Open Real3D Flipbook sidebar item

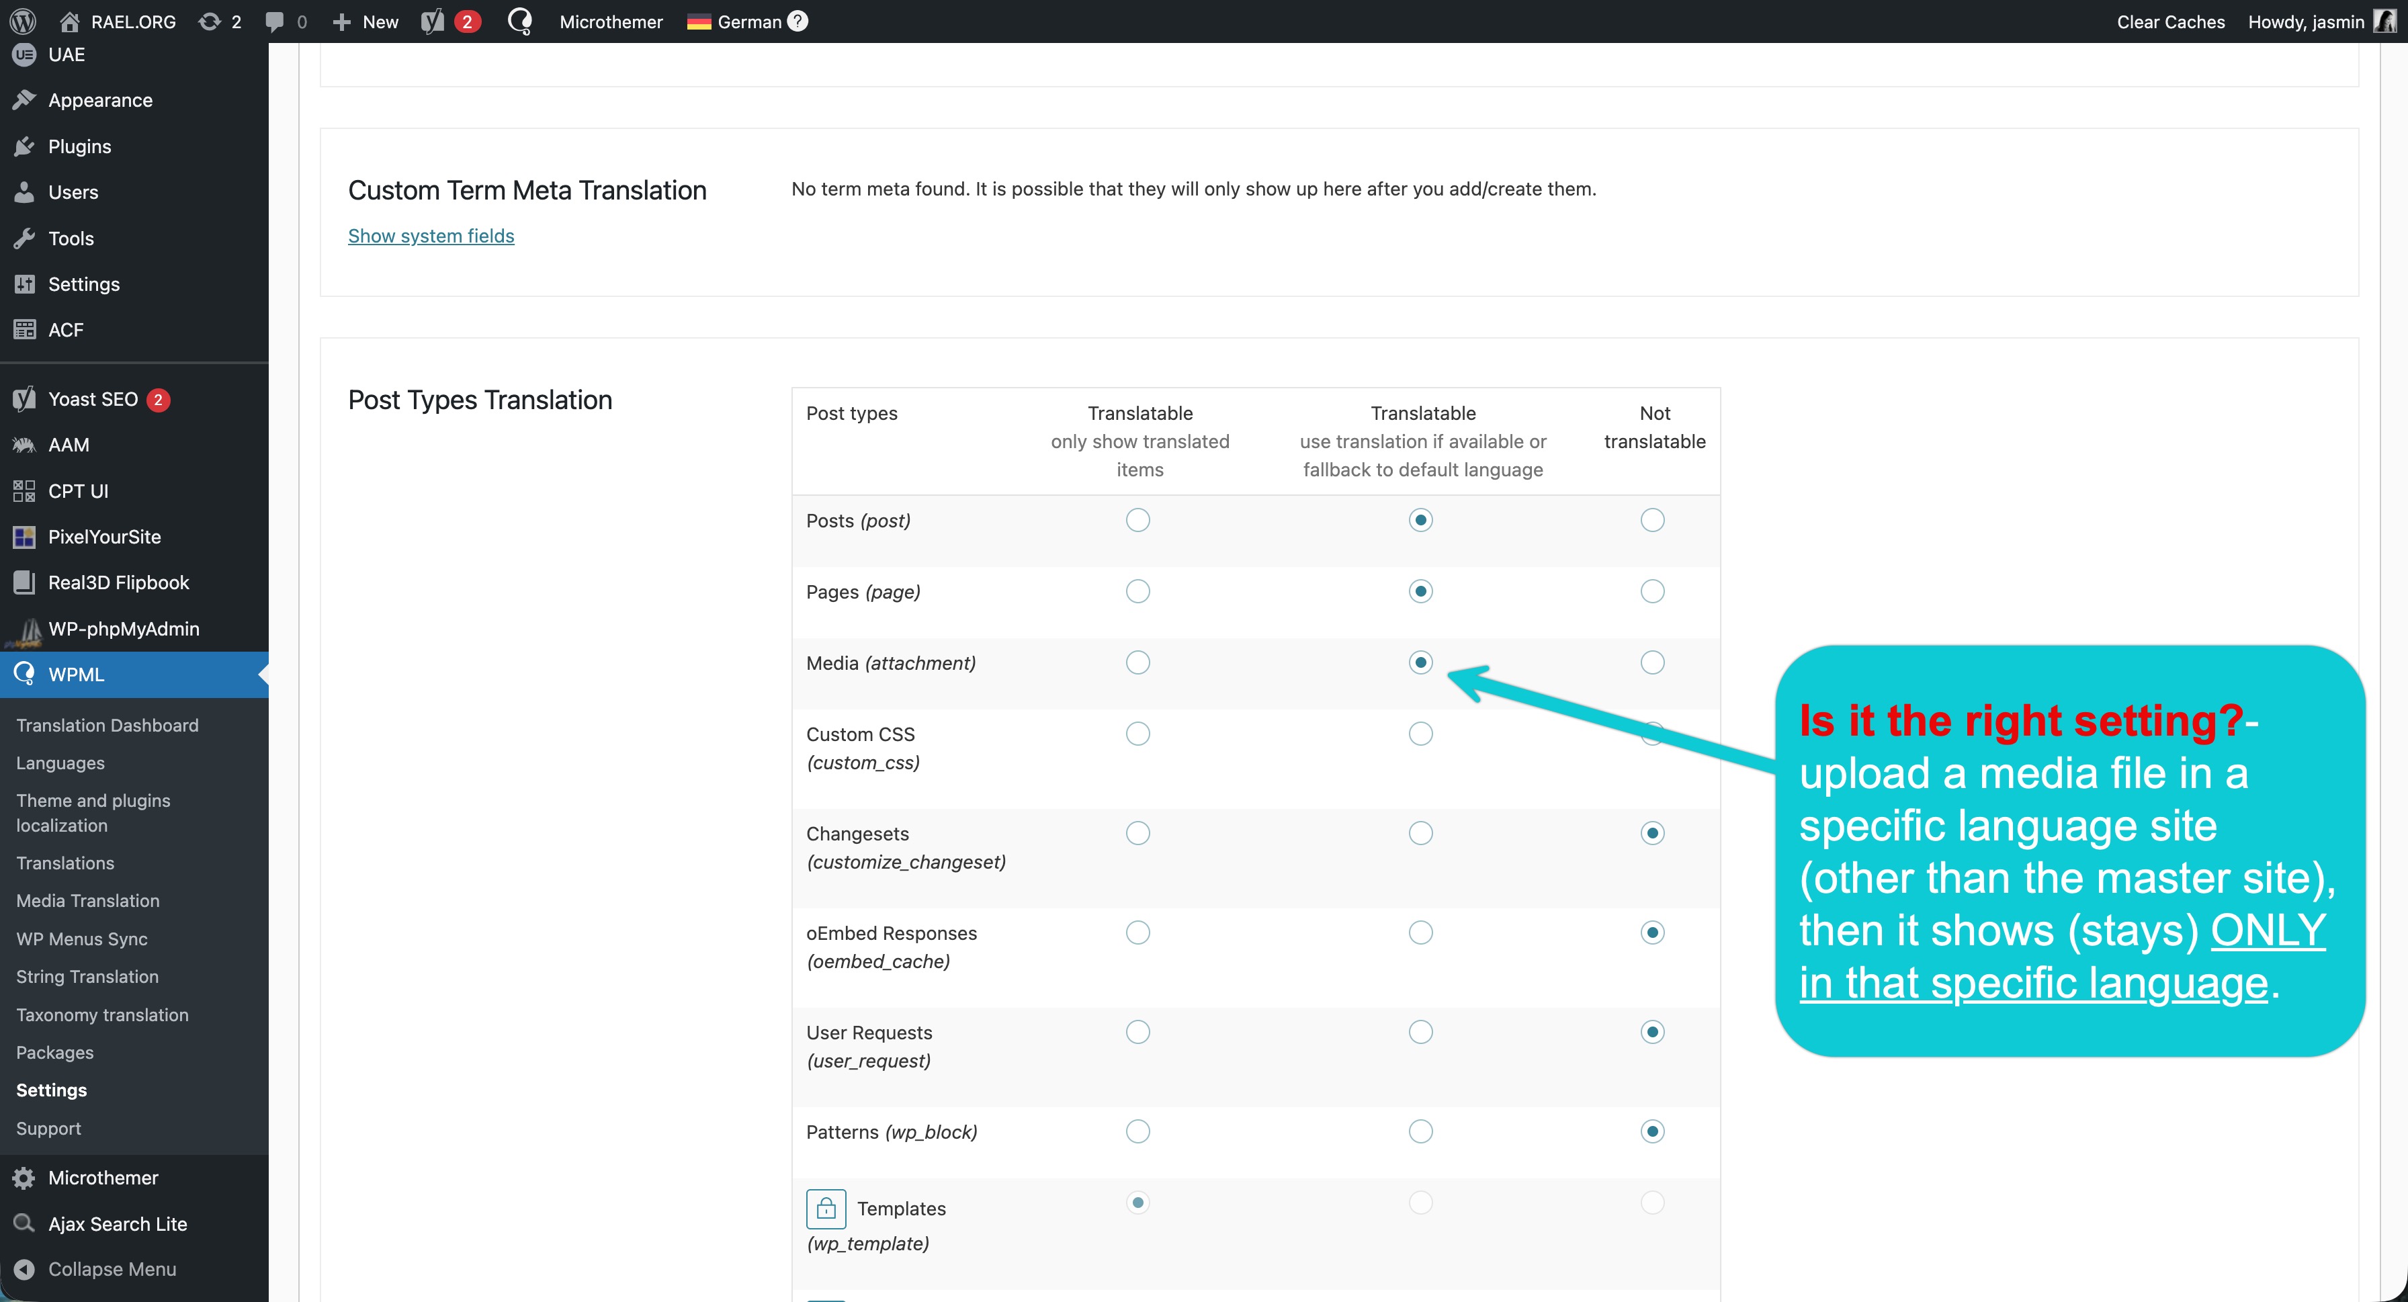(x=119, y=582)
